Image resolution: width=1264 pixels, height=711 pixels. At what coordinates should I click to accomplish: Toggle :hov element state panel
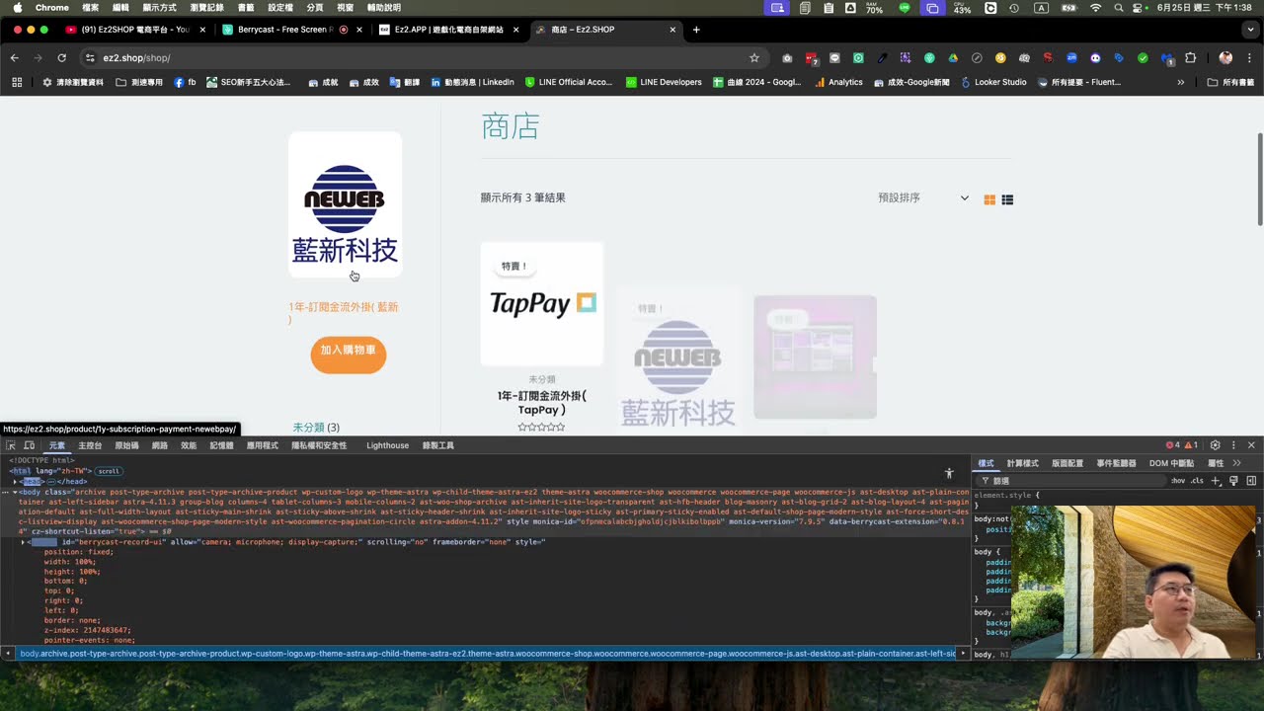(1178, 481)
